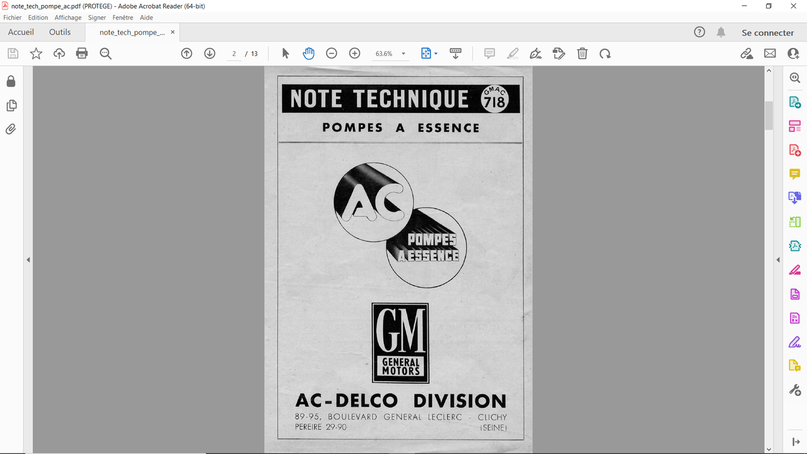Expand the left navigation pane

[28, 260]
